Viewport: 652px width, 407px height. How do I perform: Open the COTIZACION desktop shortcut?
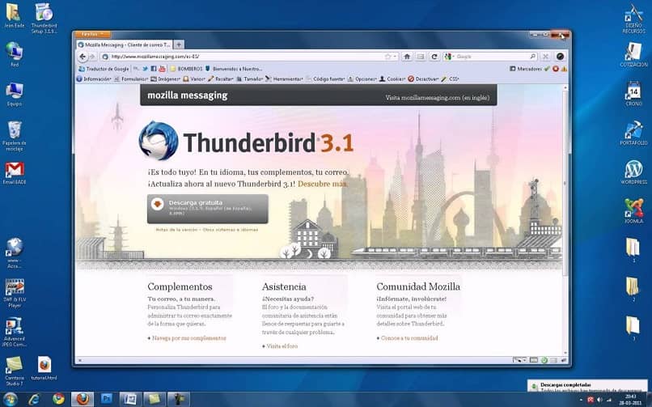633,54
